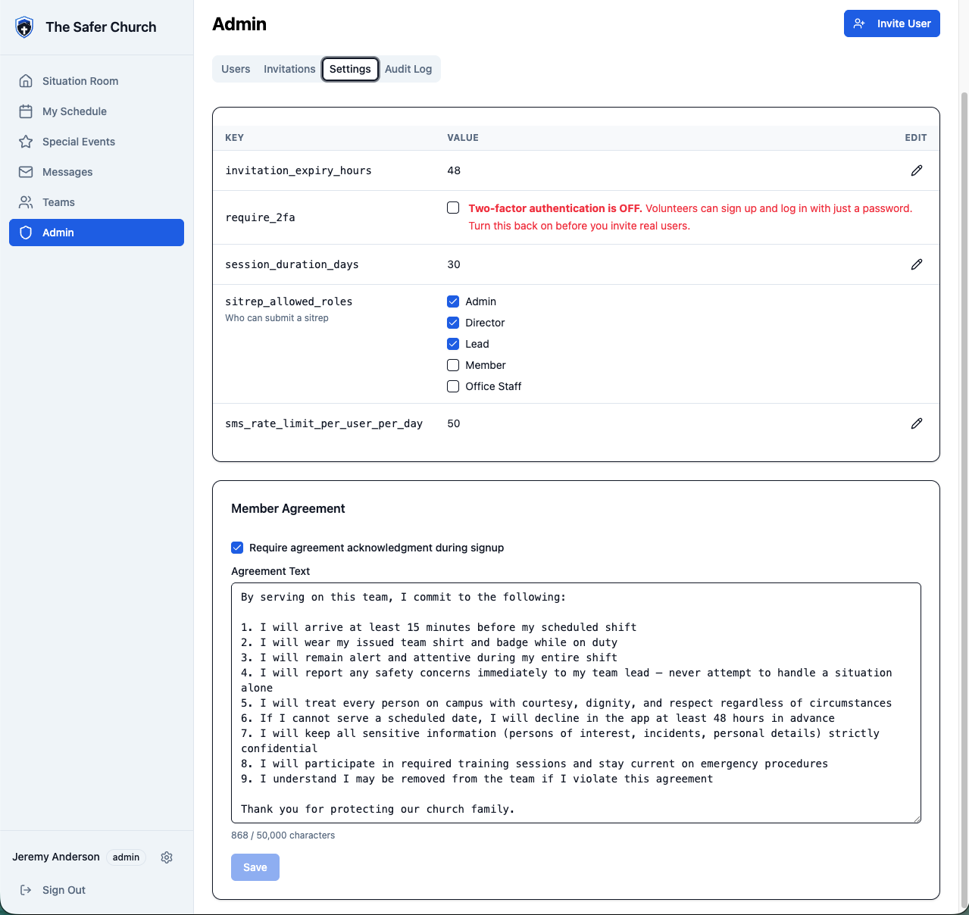Viewport: 969px width, 915px height.
Task: Click the Situation Room home icon
Action: 26,81
